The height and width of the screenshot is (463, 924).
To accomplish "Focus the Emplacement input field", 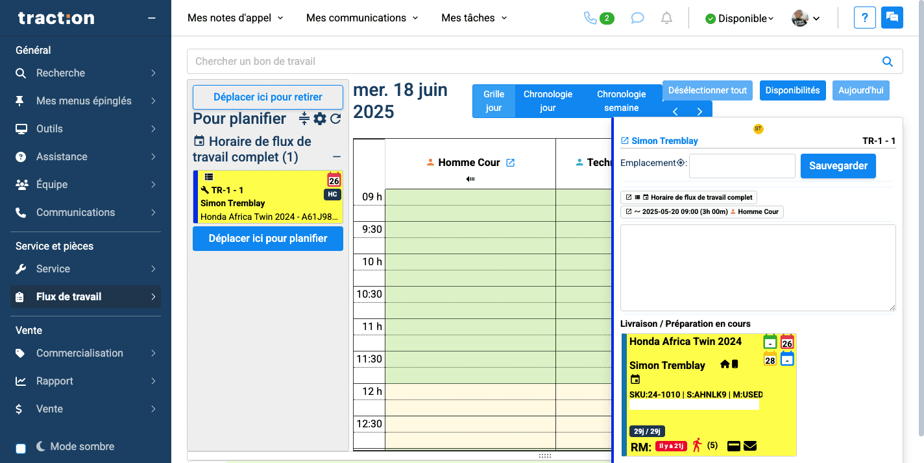I will click(742, 166).
